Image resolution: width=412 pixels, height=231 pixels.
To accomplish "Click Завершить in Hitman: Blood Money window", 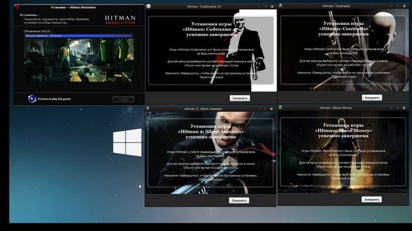I will [371, 200].
